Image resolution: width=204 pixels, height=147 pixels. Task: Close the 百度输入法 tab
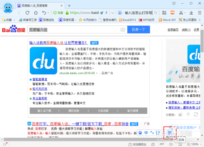coord(62,6)
